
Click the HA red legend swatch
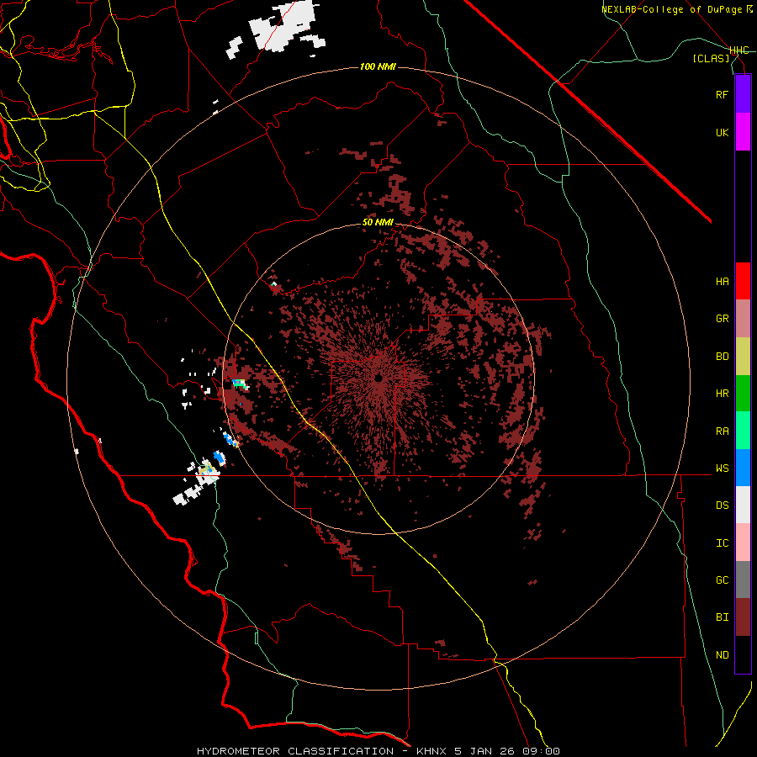tap(743, 281)
